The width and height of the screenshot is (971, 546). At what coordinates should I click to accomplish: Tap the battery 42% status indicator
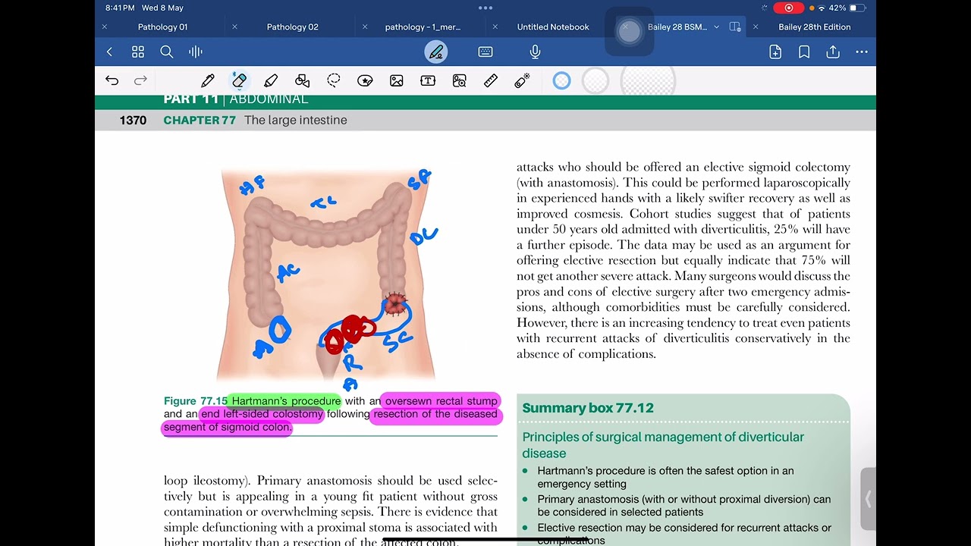847,8
